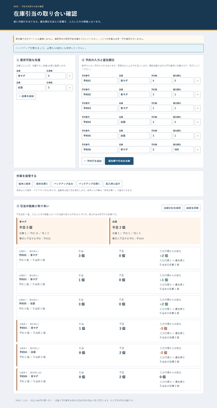Reset using 記入例に戻す
Viewport: 217px width, 408px height.
click(113, 184)
